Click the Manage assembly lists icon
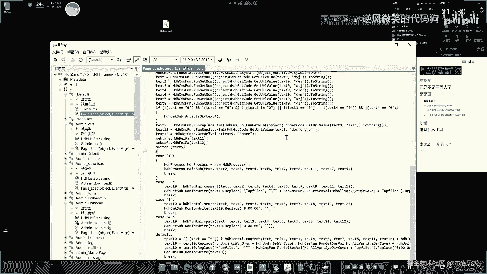 point(119,60)
